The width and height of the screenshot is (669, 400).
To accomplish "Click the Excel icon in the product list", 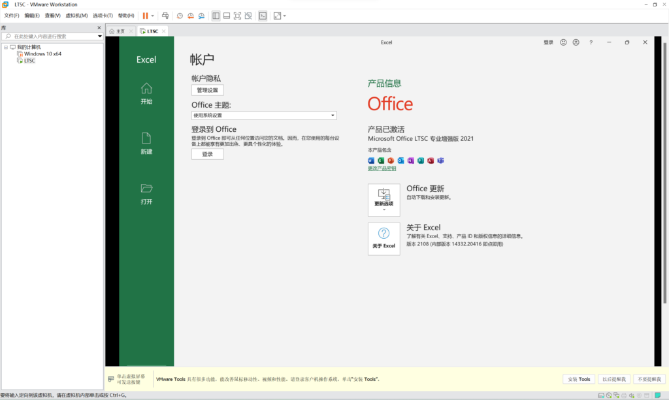I will [x=381, y=161].
